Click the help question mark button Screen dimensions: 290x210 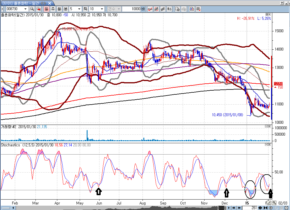click(x=282, y=3)
